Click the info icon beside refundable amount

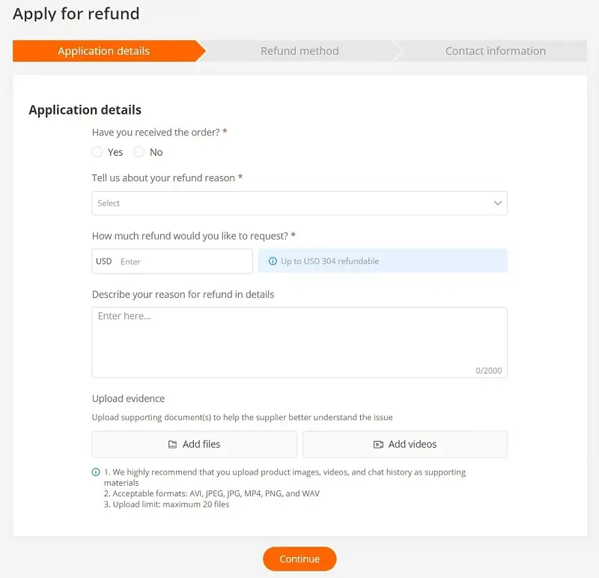(273, 261)
